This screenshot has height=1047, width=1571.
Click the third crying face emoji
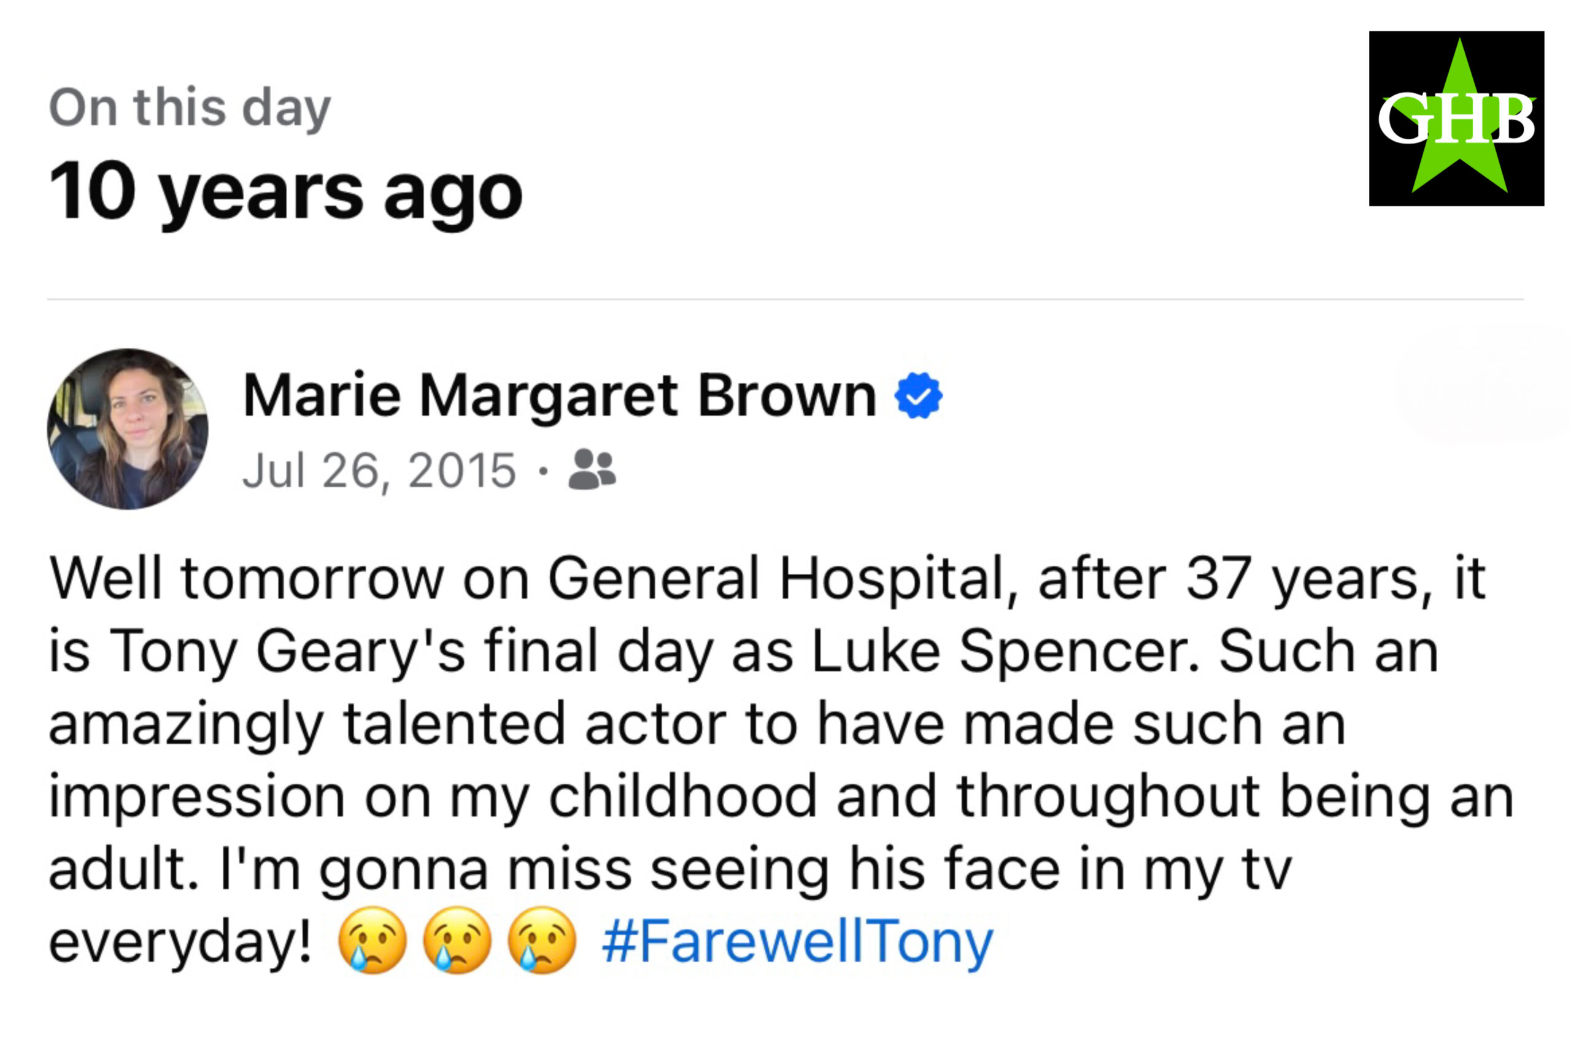tap(542, 940)
